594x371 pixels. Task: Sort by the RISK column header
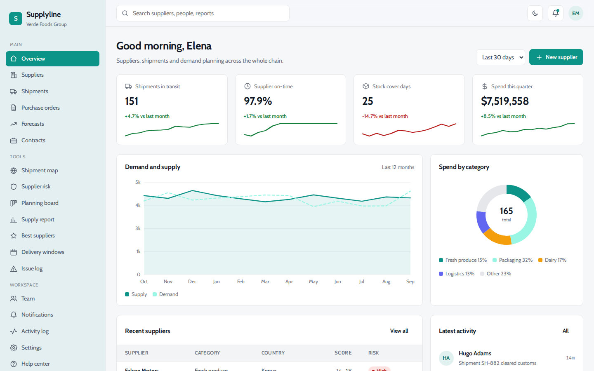tap(374, 353)
